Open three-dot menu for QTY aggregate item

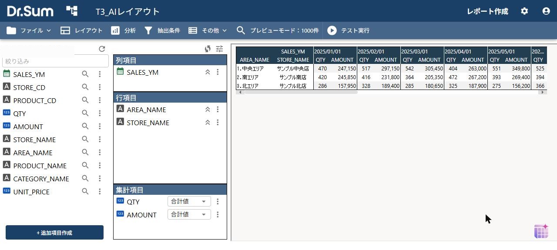[x=218, y=202]
